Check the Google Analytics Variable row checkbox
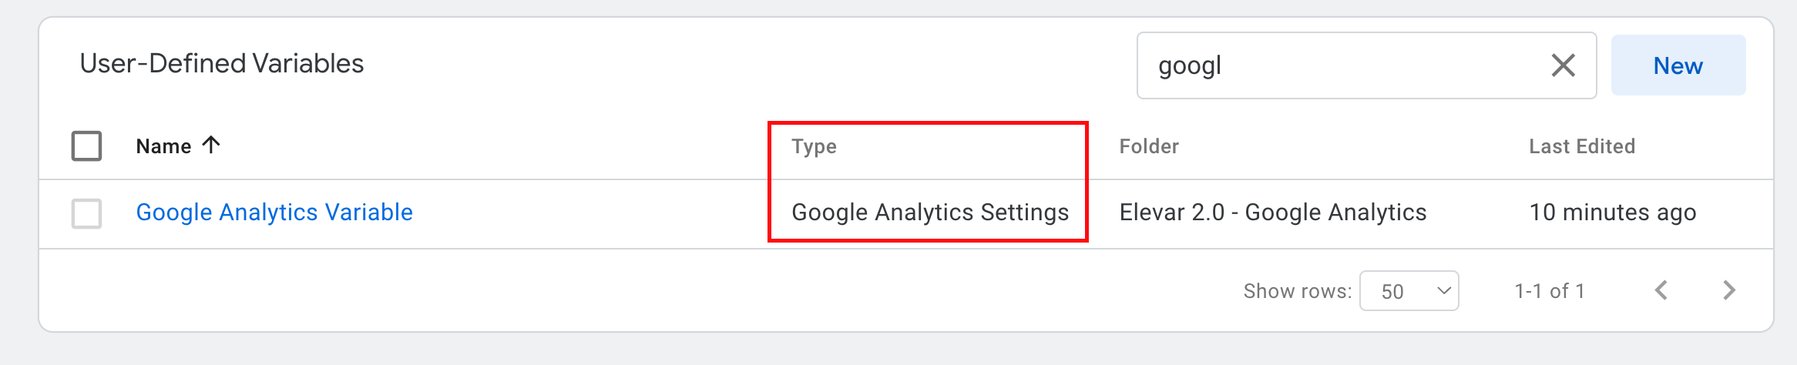This screenshot has height=365, width=1797. tap(86, 213)
